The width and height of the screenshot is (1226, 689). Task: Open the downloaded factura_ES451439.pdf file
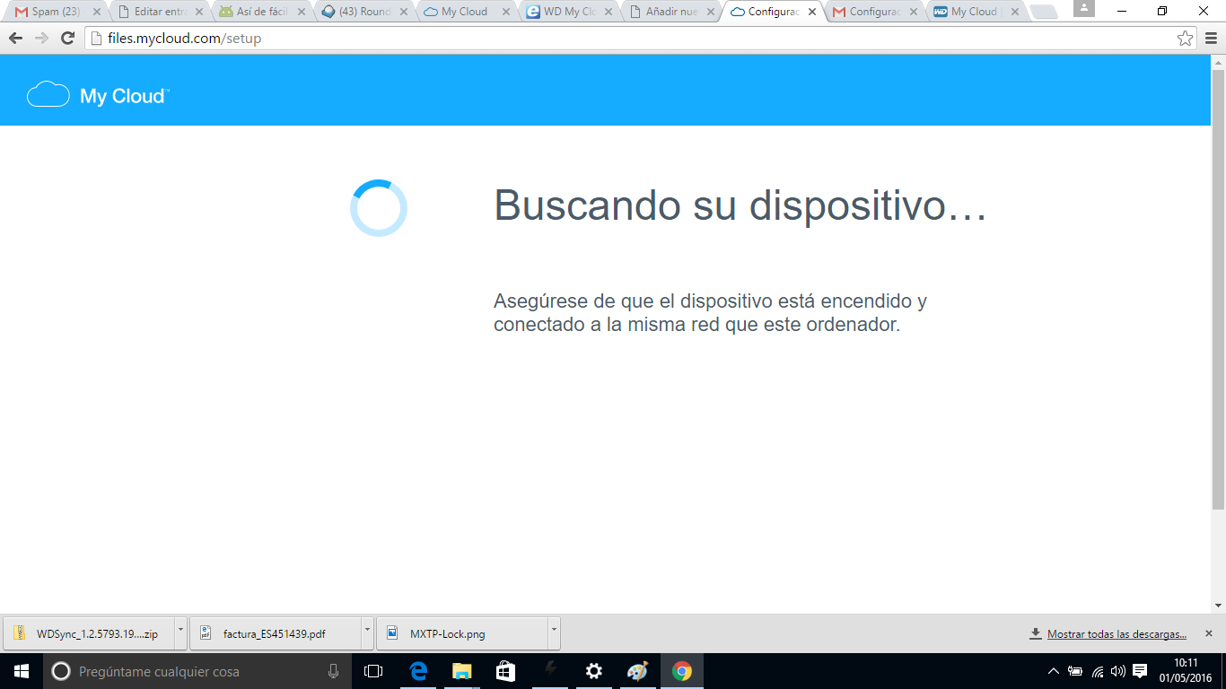click(274, 634)
